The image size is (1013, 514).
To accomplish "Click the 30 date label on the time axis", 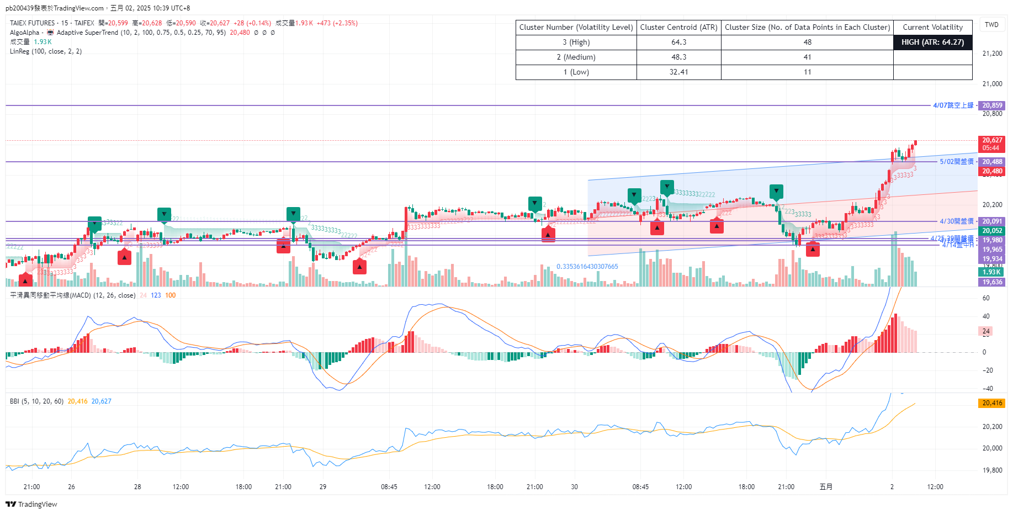I will tap(574, 487).
